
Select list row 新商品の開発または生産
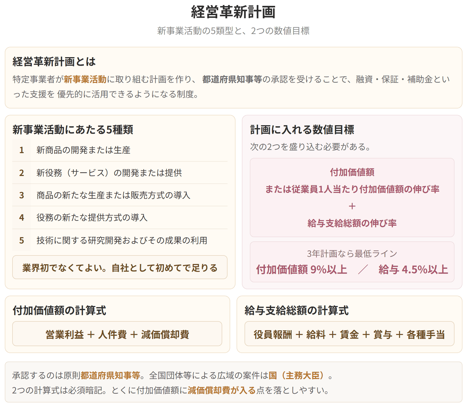(x=120, y=150)
